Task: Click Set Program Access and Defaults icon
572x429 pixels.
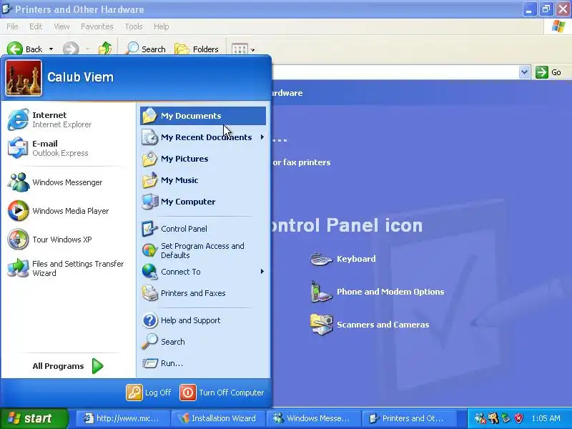Action: [149, 250]
